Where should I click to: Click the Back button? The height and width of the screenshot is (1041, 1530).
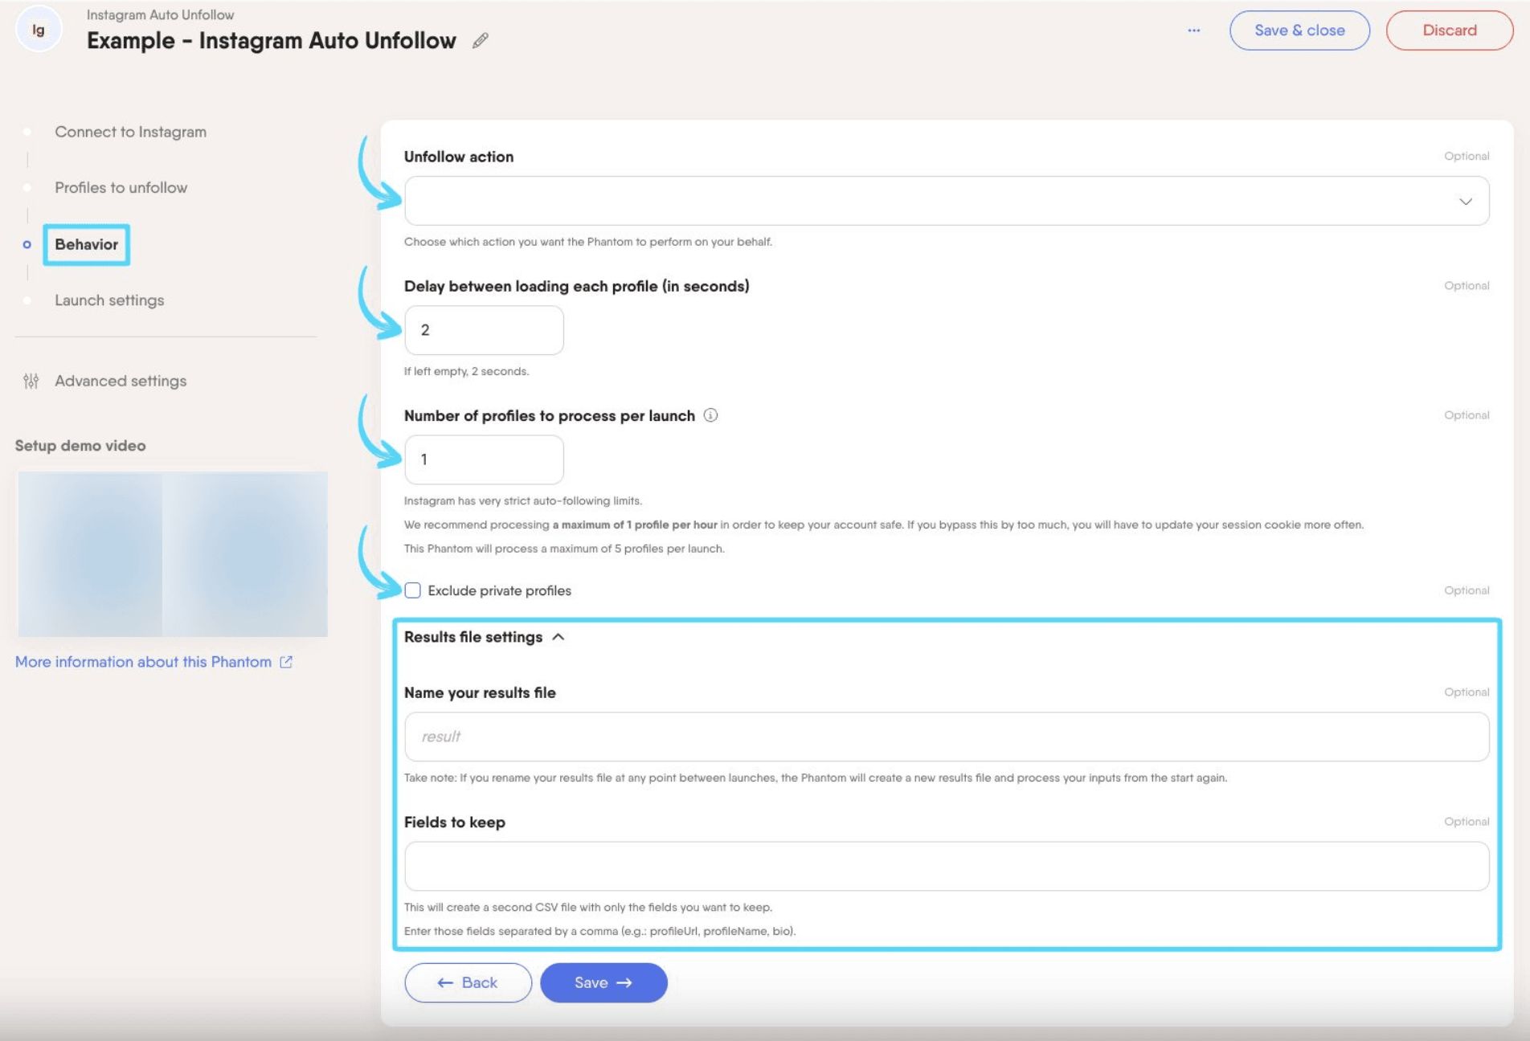pyautogui.click(x=468, y=982)
